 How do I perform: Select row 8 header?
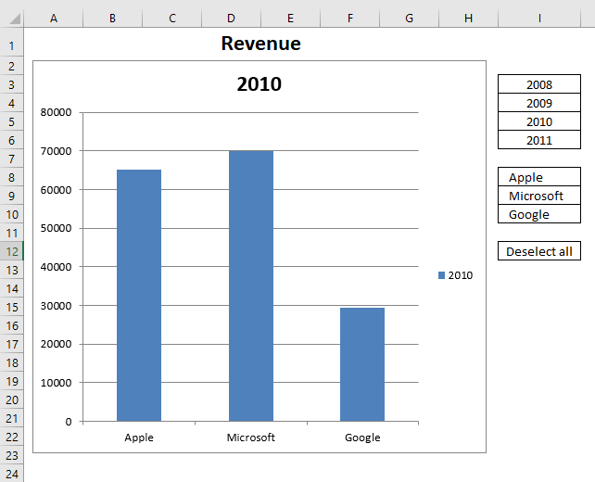point(12,177)
